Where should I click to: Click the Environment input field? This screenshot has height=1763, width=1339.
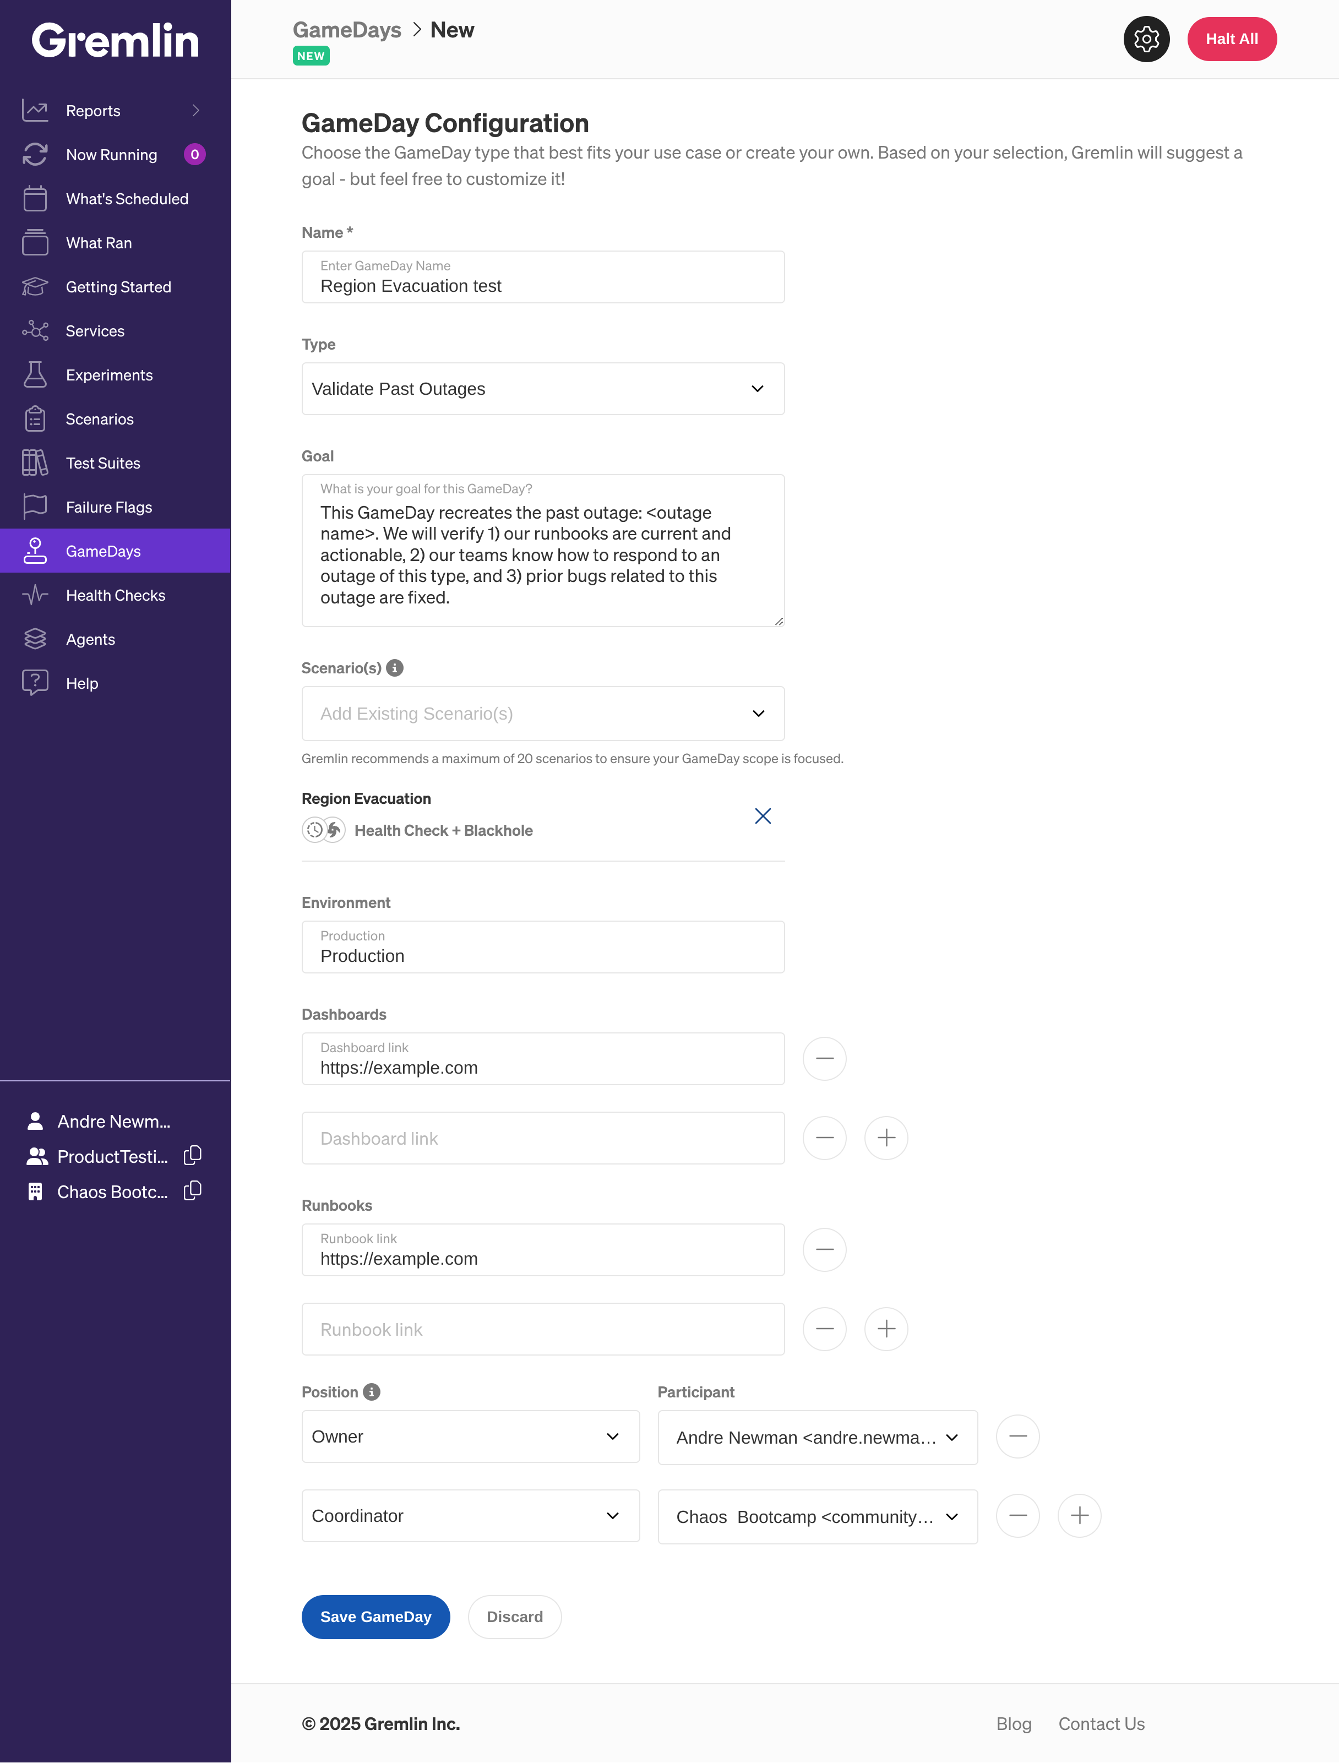point(543,947)
